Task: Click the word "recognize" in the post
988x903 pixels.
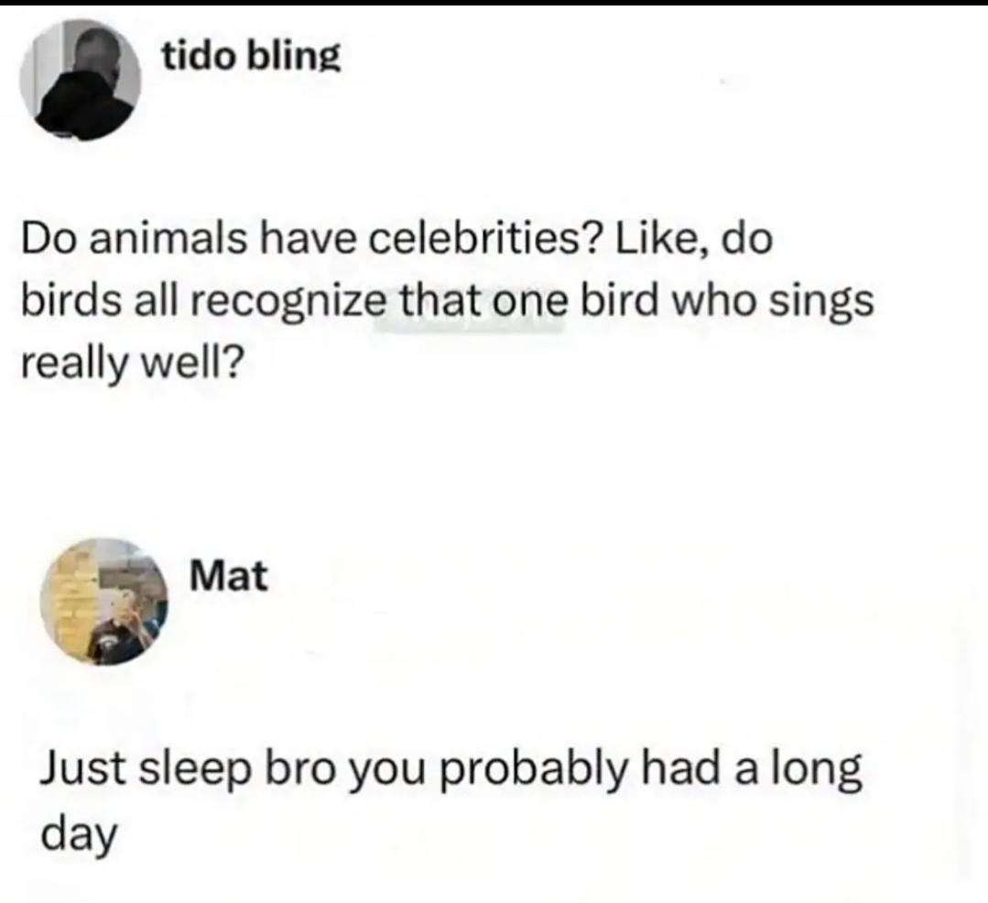Action: (x=284, y=300)
